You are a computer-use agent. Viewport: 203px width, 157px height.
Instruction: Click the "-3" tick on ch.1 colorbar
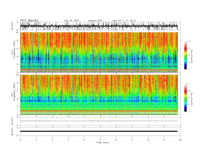coord(189,41)
